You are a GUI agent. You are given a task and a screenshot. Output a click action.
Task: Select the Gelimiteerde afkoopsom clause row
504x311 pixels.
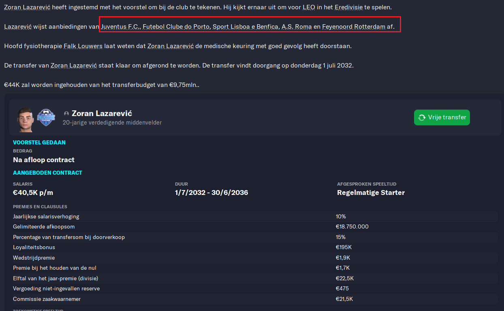point(254,226)
